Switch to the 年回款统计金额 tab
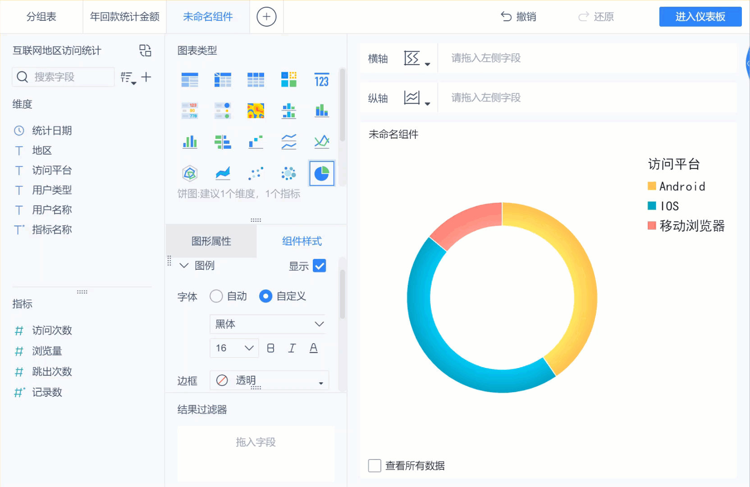Screen dimensions: 750x487 [x=125, y=17]
